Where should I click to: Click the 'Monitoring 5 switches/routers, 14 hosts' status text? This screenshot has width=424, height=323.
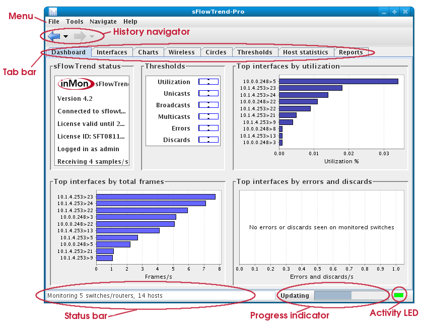click(x=105, y=295)
